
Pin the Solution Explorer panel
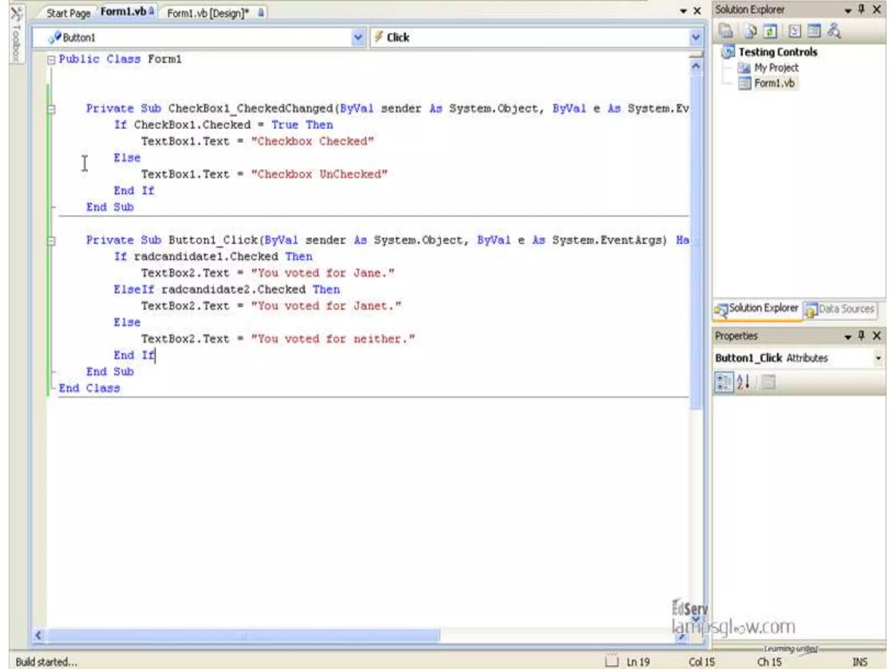click(862, 10)
